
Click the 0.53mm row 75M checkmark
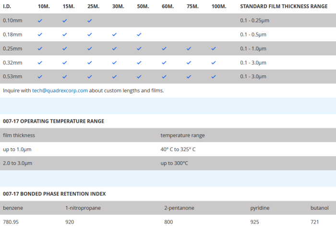point(189,76)
